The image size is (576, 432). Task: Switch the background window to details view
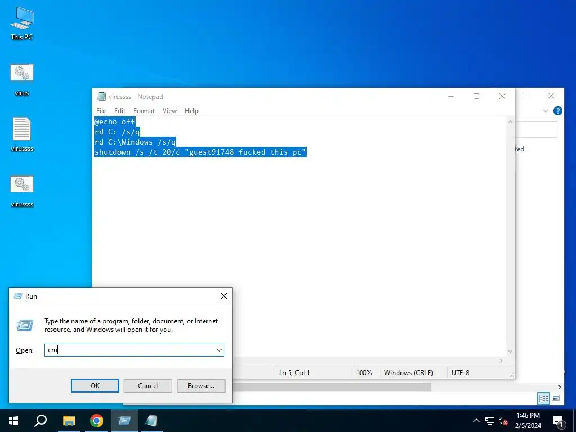(544, 398)
